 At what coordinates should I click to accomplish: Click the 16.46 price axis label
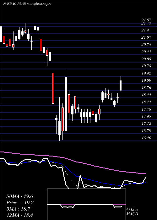click(x=146, y=138)
